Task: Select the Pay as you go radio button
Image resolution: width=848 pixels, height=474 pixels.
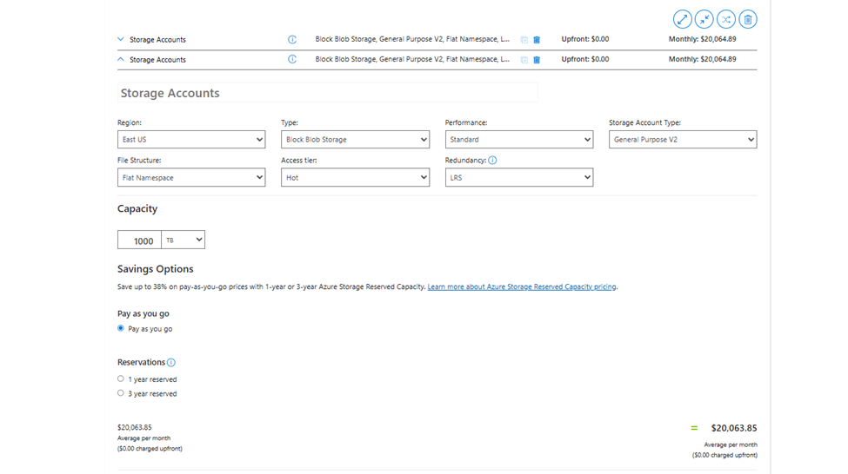Action: [x=121, y=328]
